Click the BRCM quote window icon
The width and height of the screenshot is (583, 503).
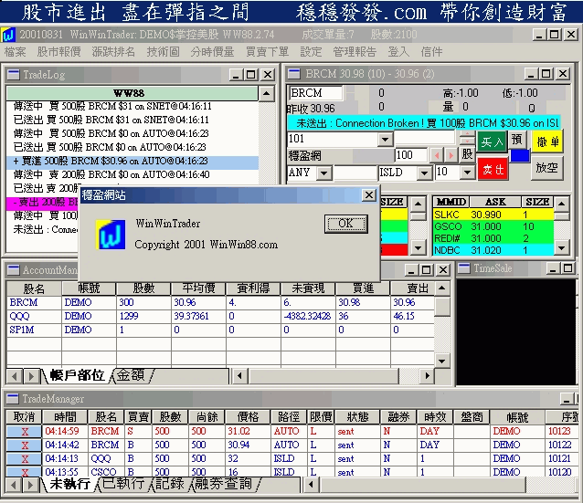[x=294, y=74]
